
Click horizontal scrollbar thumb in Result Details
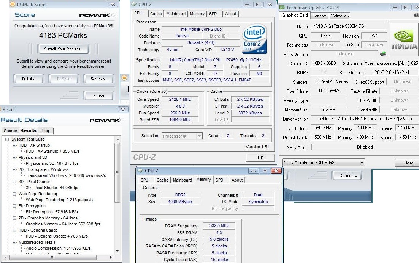pyautogui.click(x=52, y=257)
